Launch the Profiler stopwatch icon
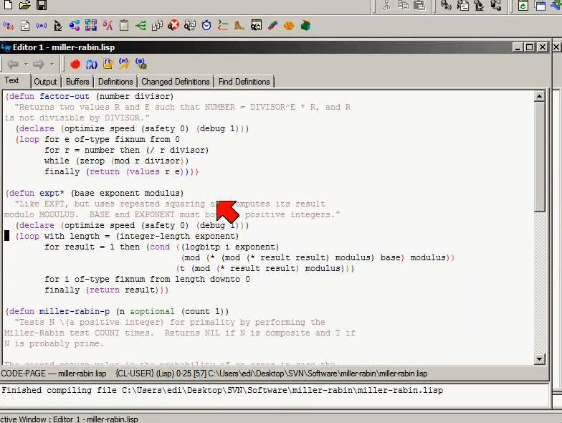The height and width of the screenshot is (423, 562). click(x=206, y=26)
